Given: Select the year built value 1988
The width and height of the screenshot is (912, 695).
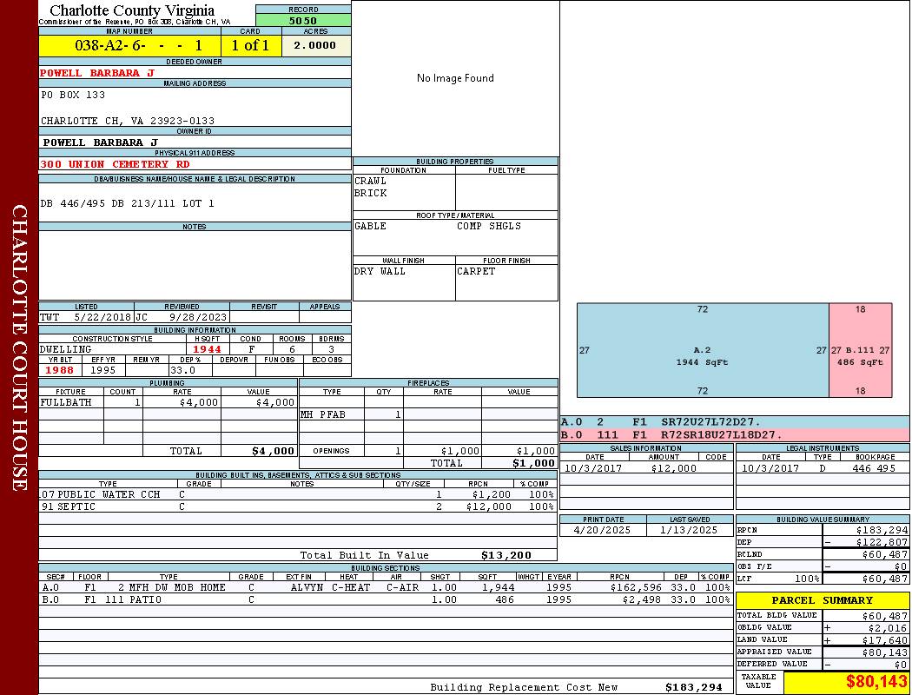Looking at the screenshot, I should tap(60, 369).
